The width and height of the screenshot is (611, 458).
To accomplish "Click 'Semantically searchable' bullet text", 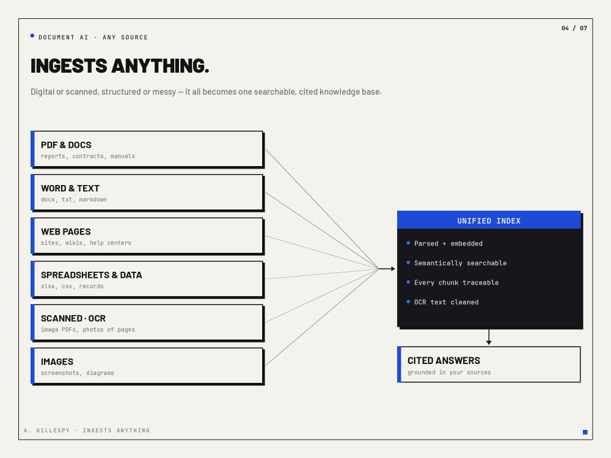I will click(460, 263).
